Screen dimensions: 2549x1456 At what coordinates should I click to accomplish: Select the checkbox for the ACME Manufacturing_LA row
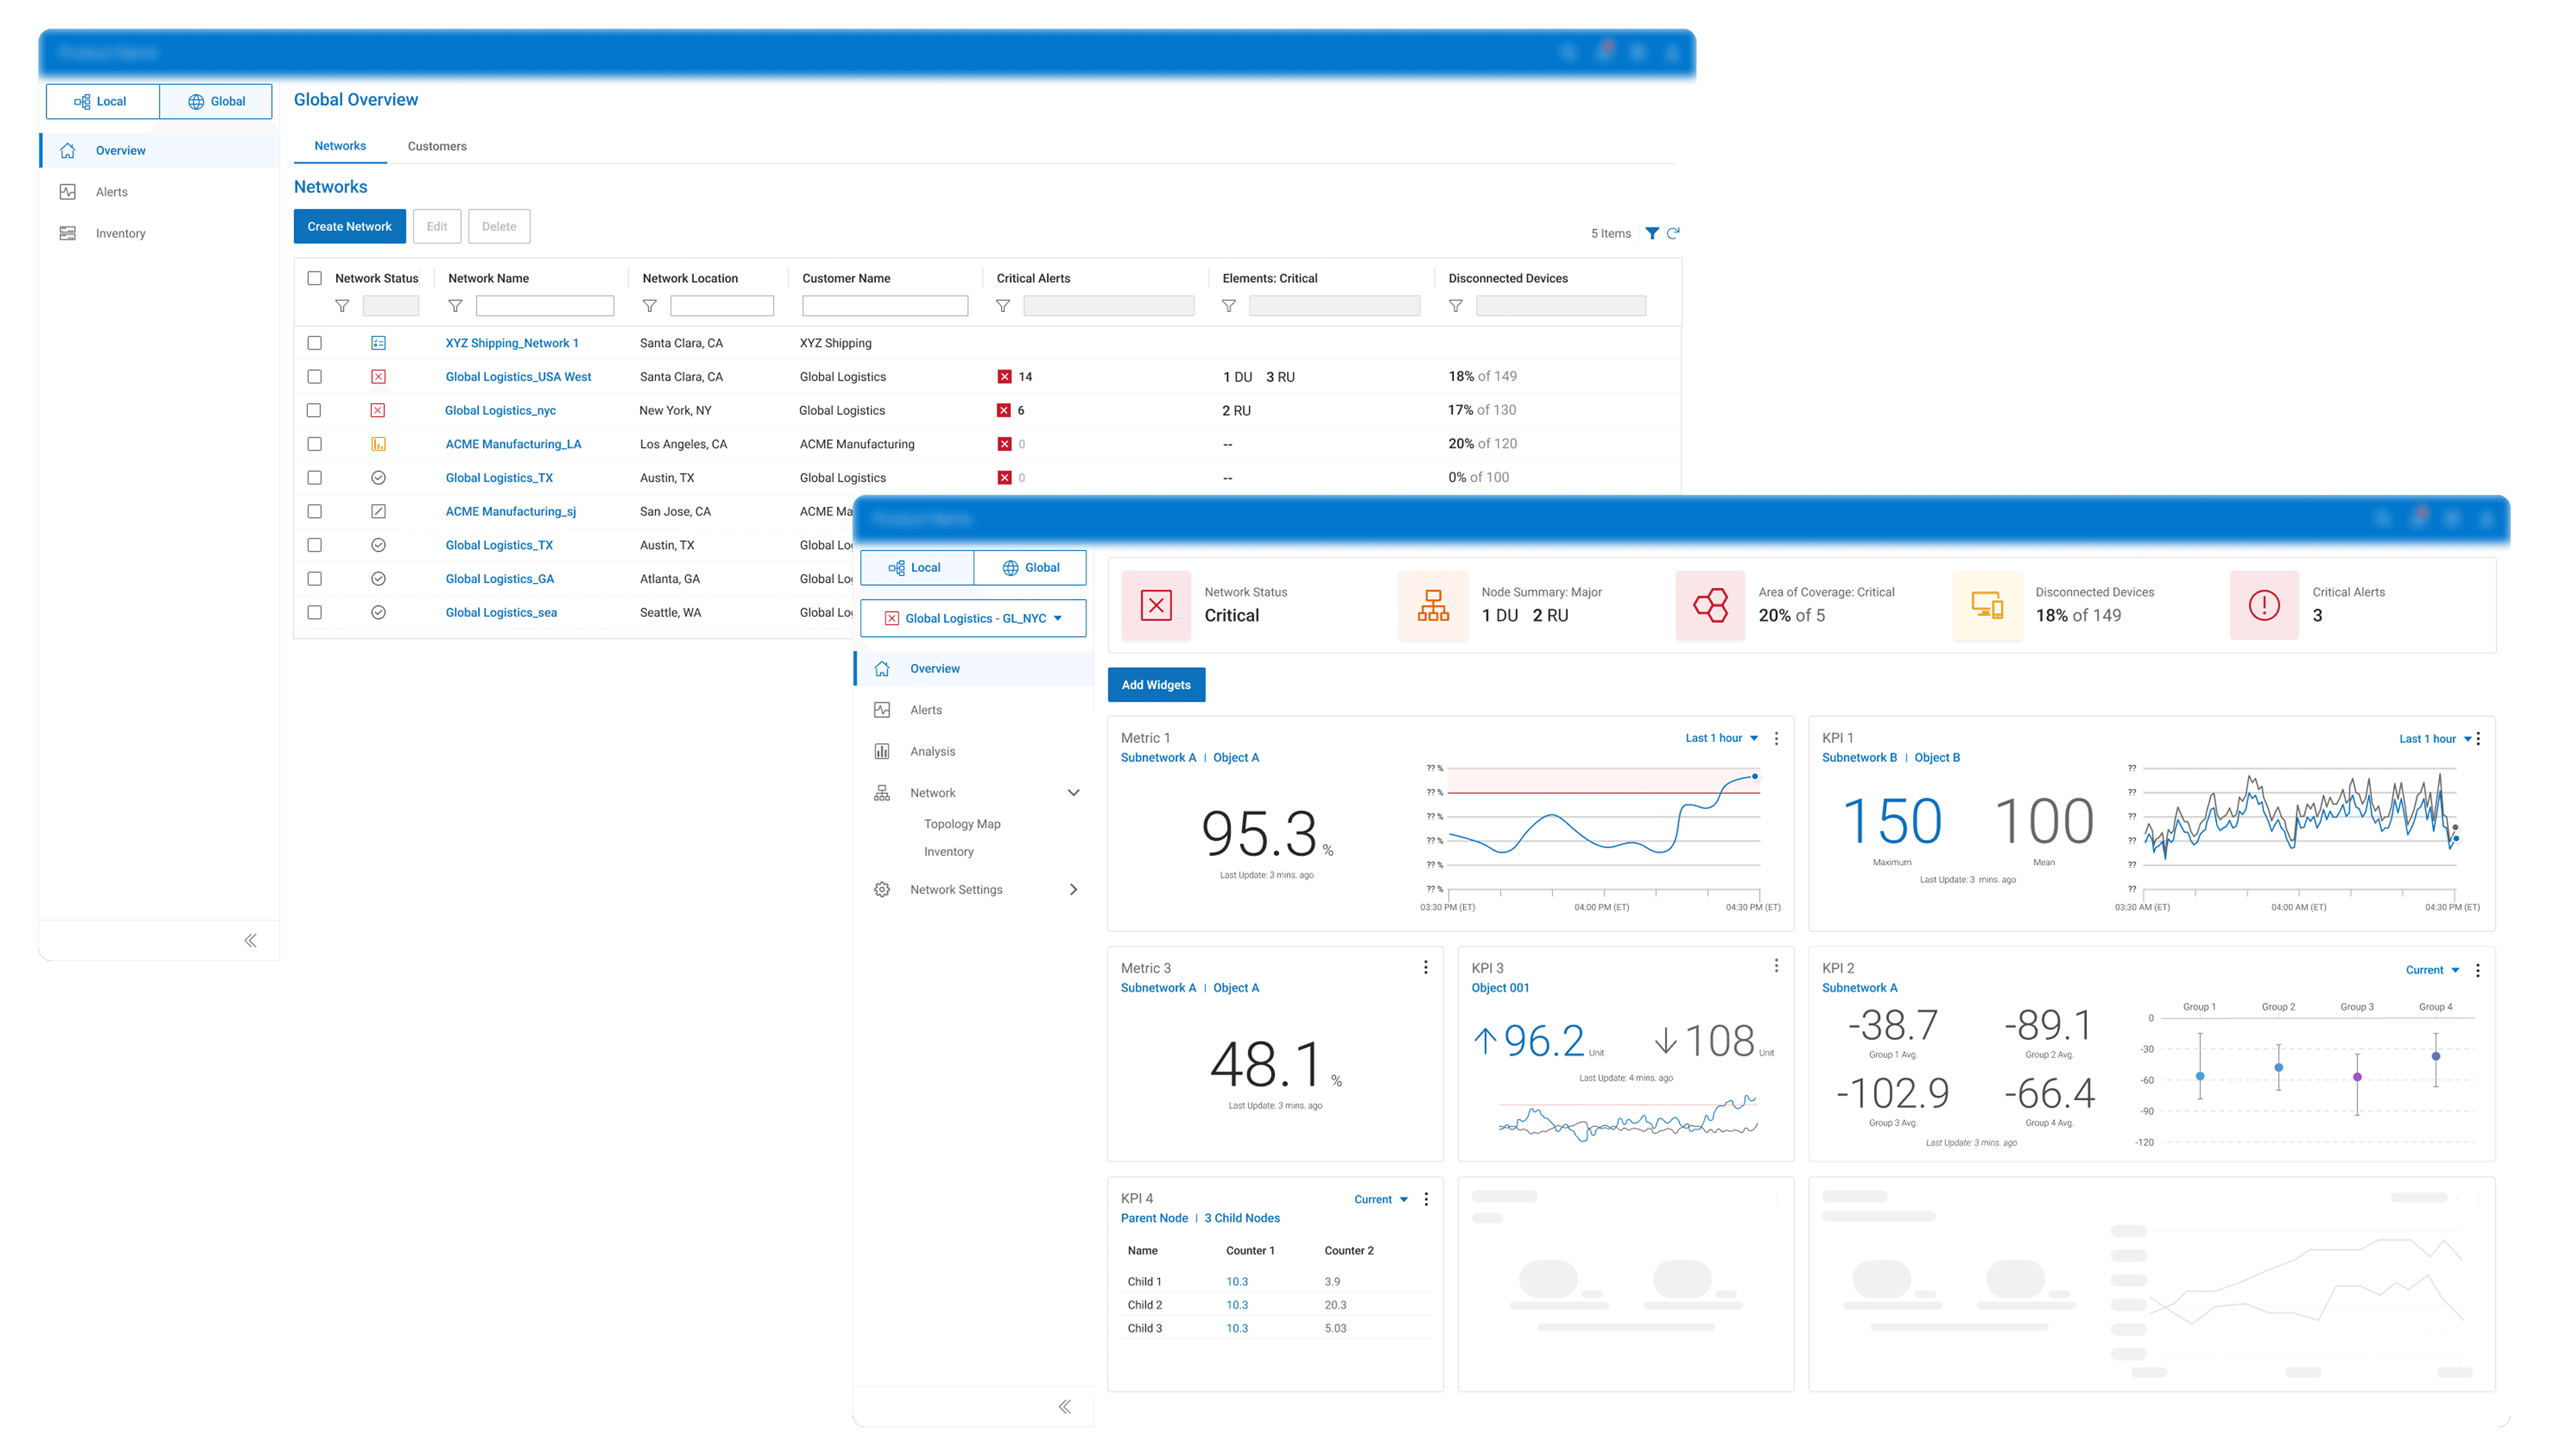point(314,444)
